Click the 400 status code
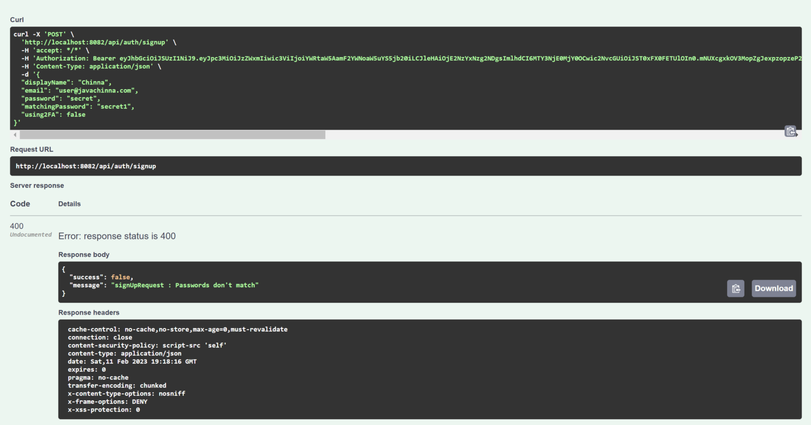 point(16,226)
